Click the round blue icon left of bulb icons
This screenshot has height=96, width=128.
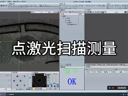(48, 86)
